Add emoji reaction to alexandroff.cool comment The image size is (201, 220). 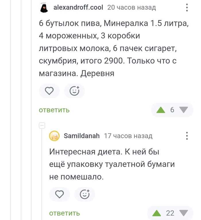(x=74, y=91)
